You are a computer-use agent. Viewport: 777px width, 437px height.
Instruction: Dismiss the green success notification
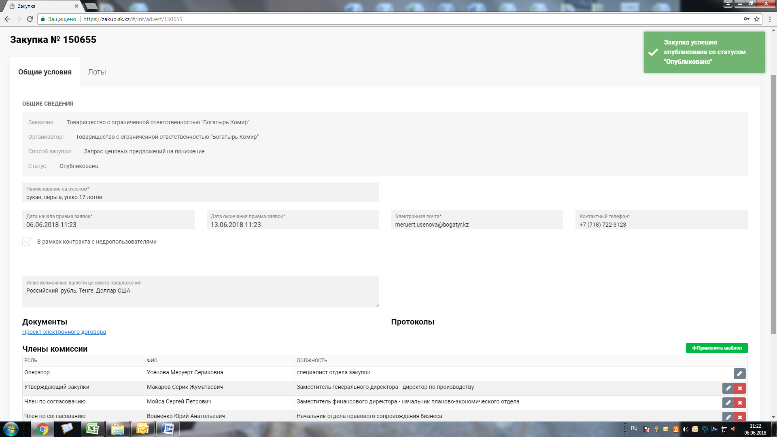pyautogui.click(x=704, y=52)
